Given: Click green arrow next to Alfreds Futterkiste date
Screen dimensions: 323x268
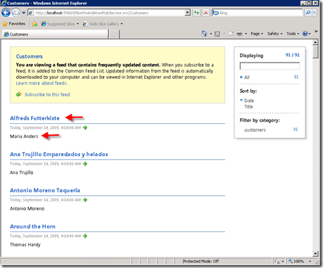Looking at the screenshot, I should (85, 127).
